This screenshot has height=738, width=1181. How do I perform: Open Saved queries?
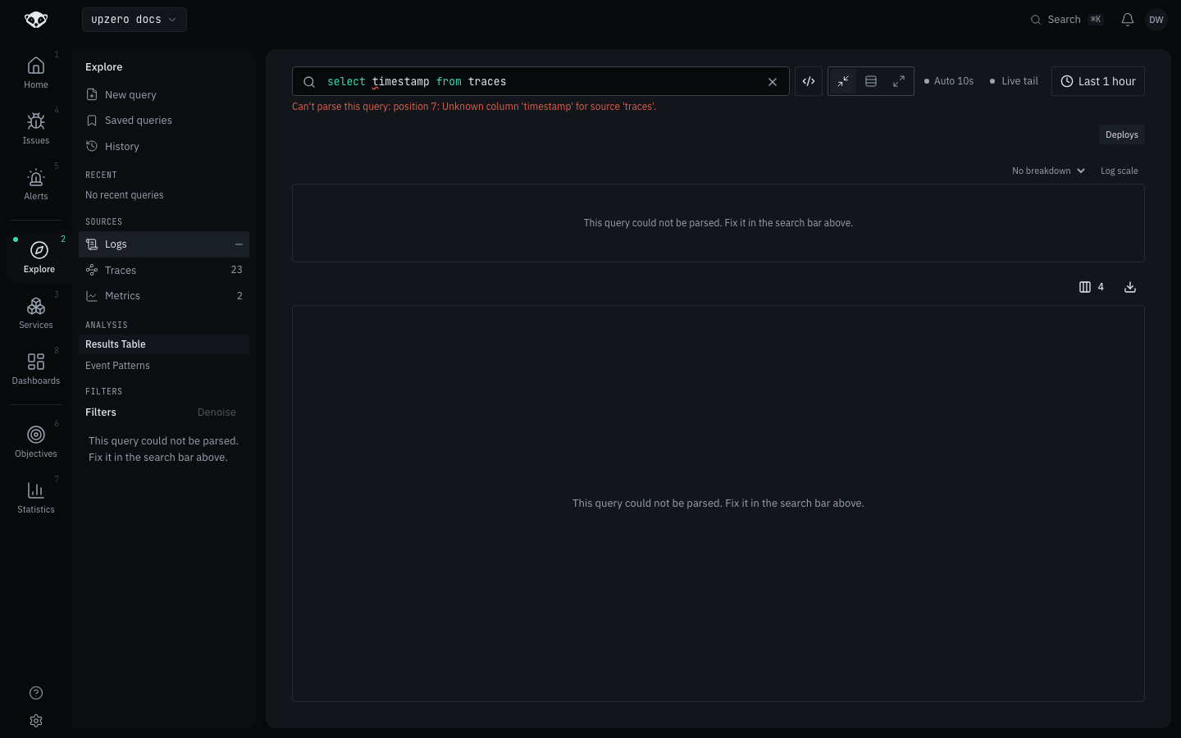[x=164, y=121]
